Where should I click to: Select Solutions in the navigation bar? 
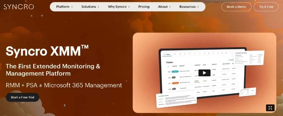(88, 7)
